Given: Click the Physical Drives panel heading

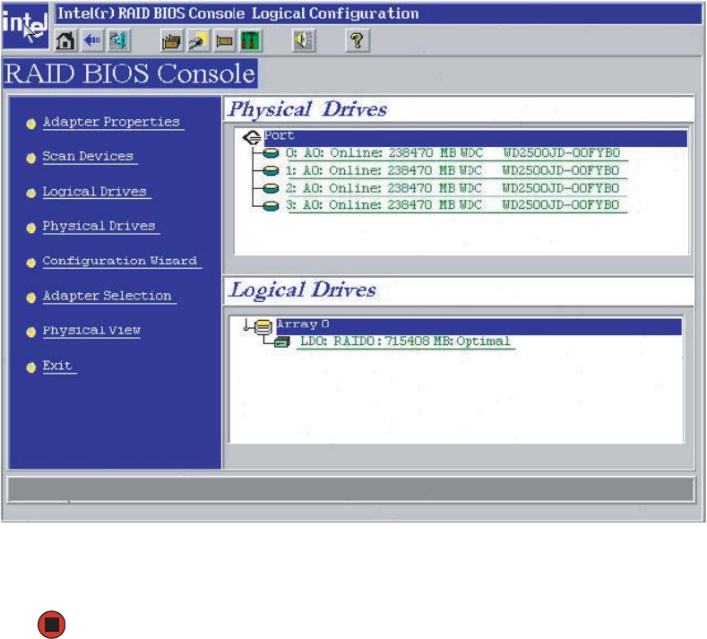Looking at the screenshot, I should [x=307, y=109].
